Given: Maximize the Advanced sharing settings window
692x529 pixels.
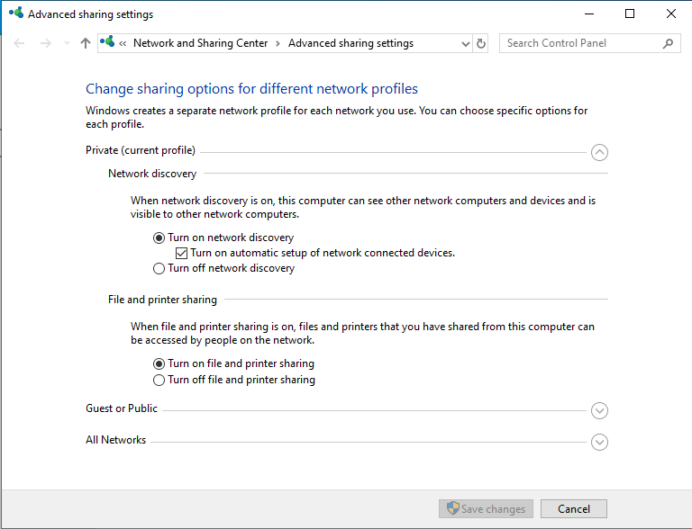Looking at the screenshot, I should click(x=630, y=14).
